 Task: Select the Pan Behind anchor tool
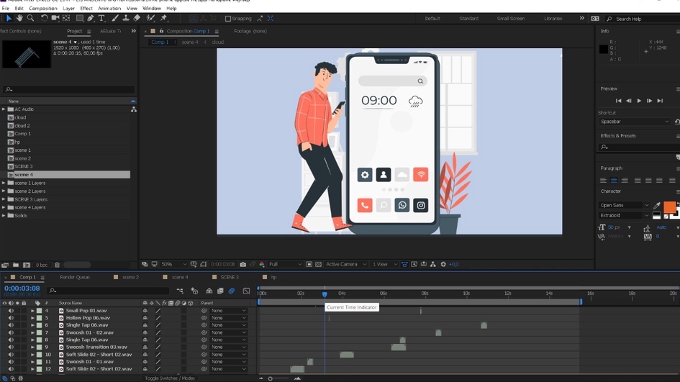coord(66,18)
